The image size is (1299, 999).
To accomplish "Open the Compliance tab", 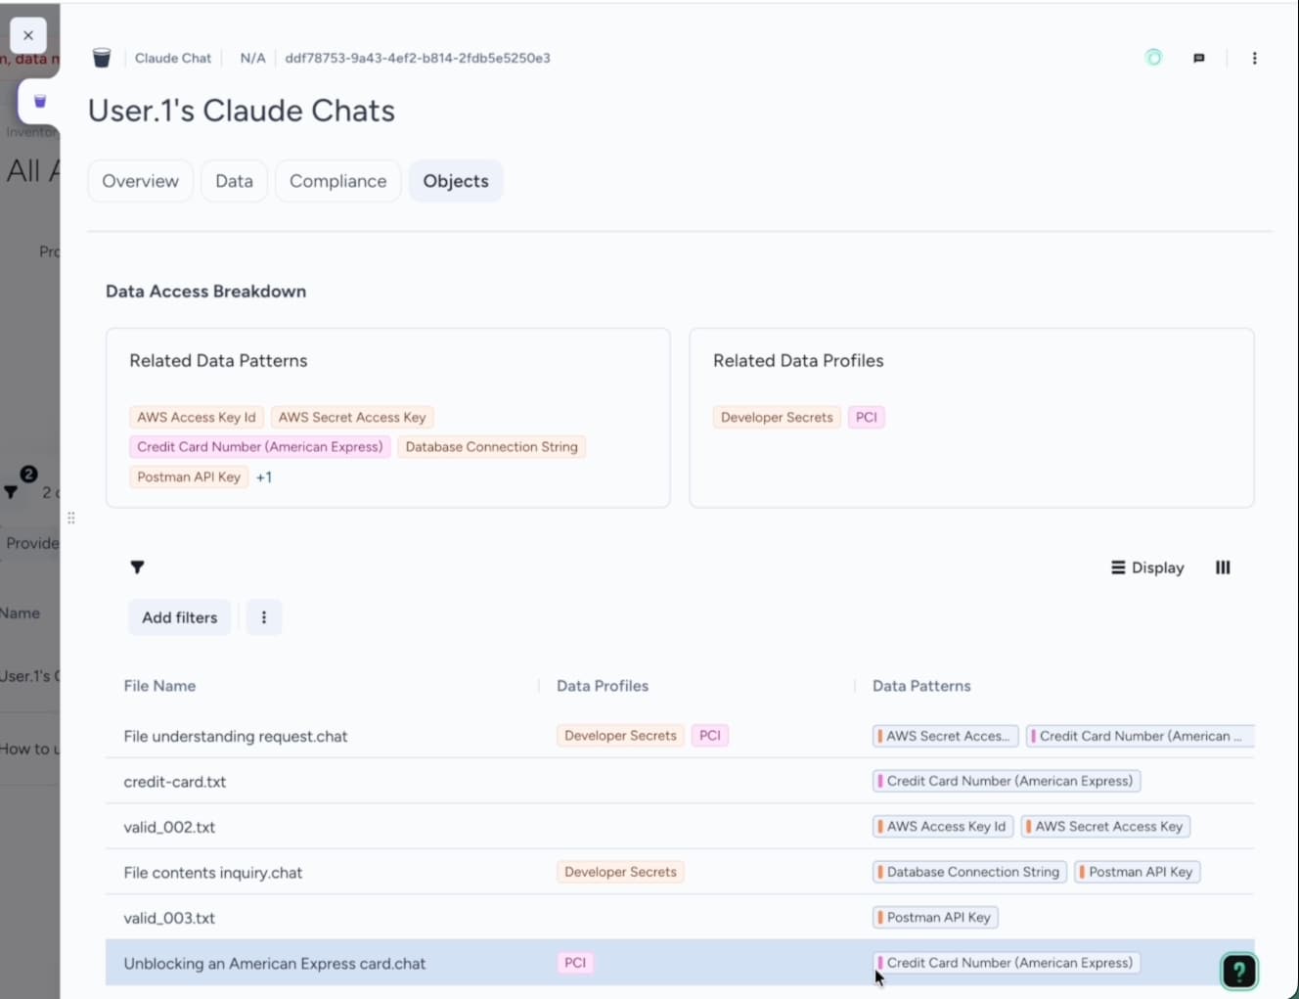I will point(337,181).
